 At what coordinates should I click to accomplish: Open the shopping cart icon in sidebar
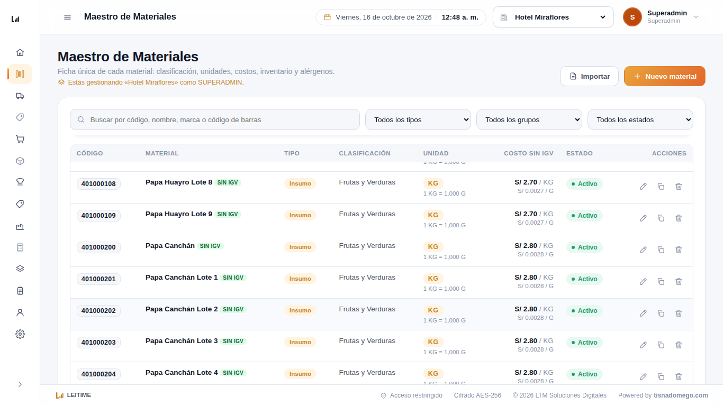(20, 139)
